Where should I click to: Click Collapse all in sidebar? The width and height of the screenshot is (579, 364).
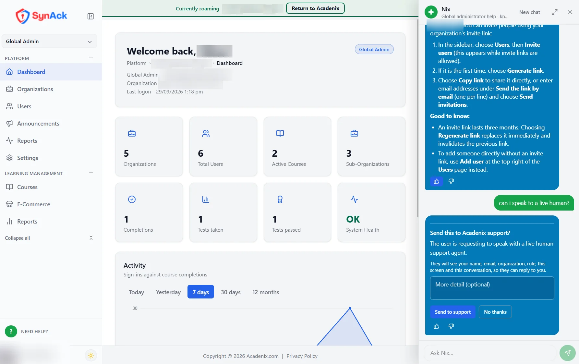tap(49, 238)
